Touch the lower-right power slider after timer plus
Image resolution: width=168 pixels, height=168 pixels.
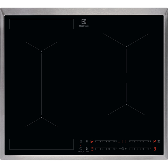point(140,148)
